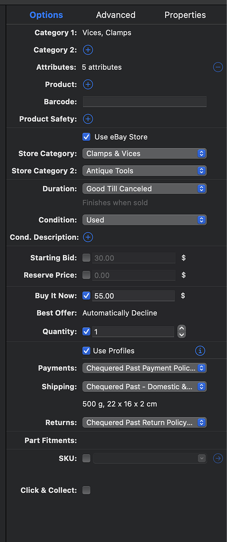Enable the Starting Bid checkbox
This screenshot has height=542, width=227.
(x=86, y=258)
